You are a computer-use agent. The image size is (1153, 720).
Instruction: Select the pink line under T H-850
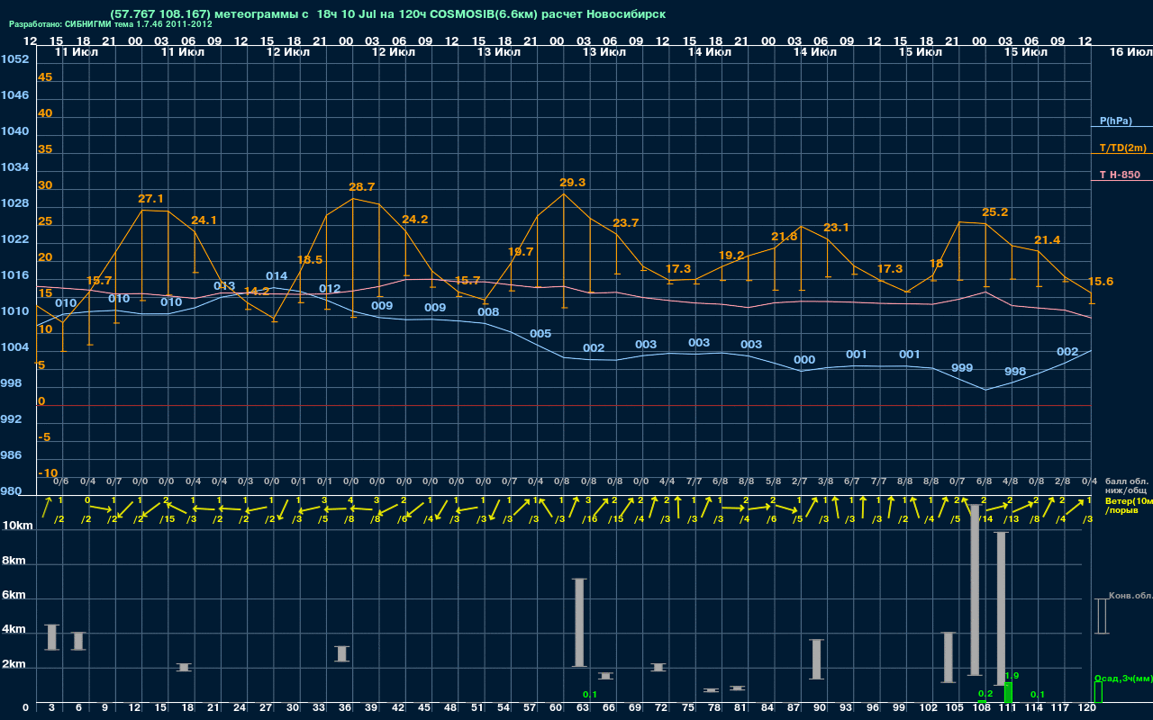(1121, 181)
